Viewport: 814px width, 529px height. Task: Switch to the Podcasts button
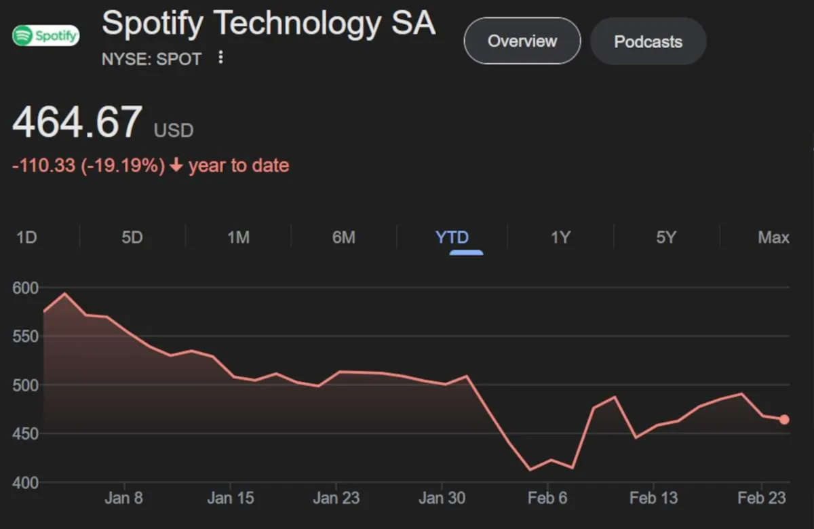648,41
